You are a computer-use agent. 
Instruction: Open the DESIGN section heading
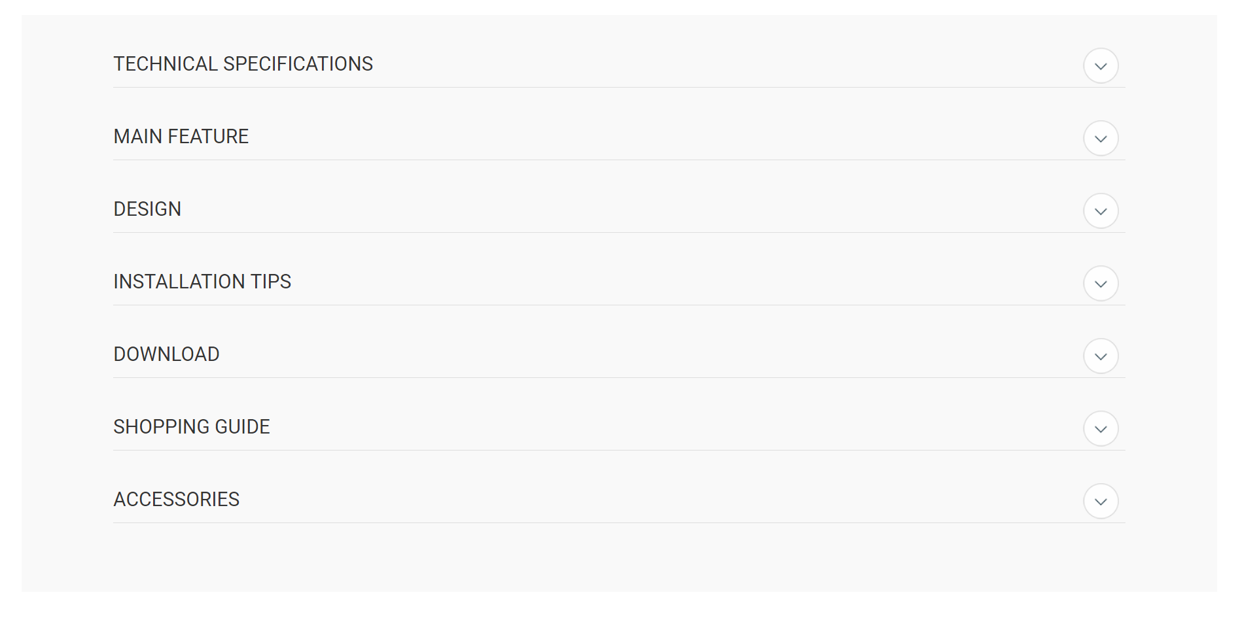tap(147, 209)
